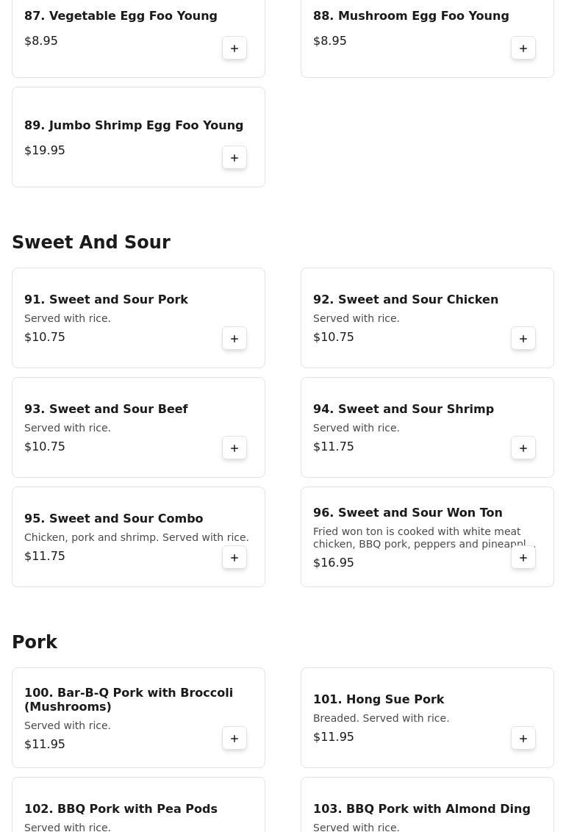Open the 95. Sweet and Sour Combo title

113,518
